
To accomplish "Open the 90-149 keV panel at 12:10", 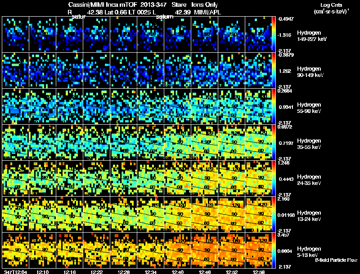I will (x=42, y=70).
